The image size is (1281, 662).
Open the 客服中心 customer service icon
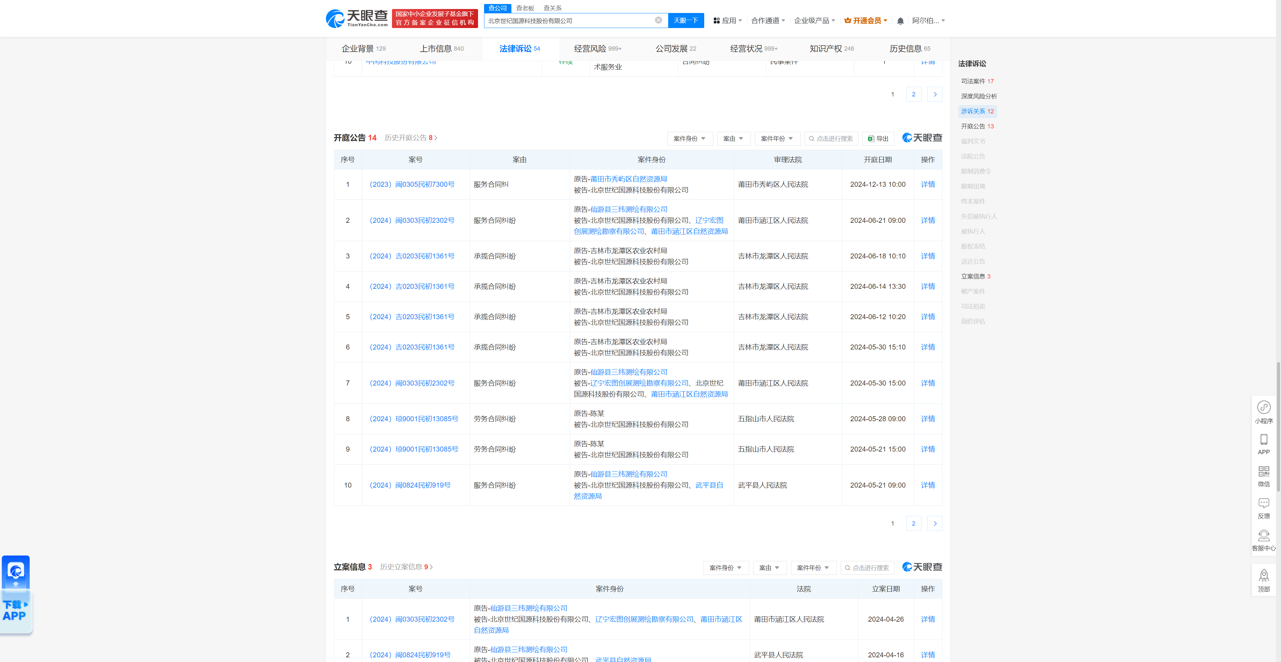[1264, 540]
